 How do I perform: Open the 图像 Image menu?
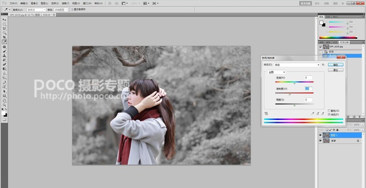click(x=34, y=3)
